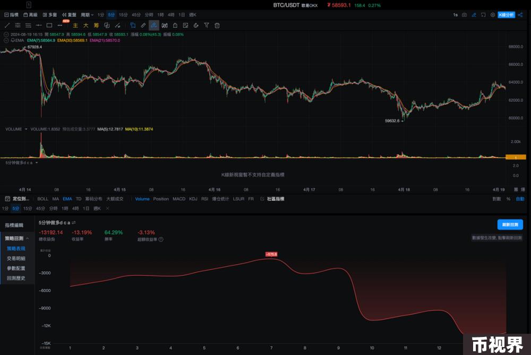
Task: Select the 15分 interval in top toolbar
Action: click(x=123, y=15)
